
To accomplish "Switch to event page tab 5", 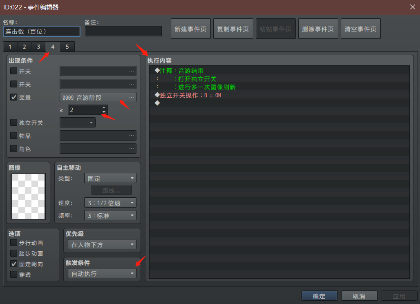I will click(67, 47).
